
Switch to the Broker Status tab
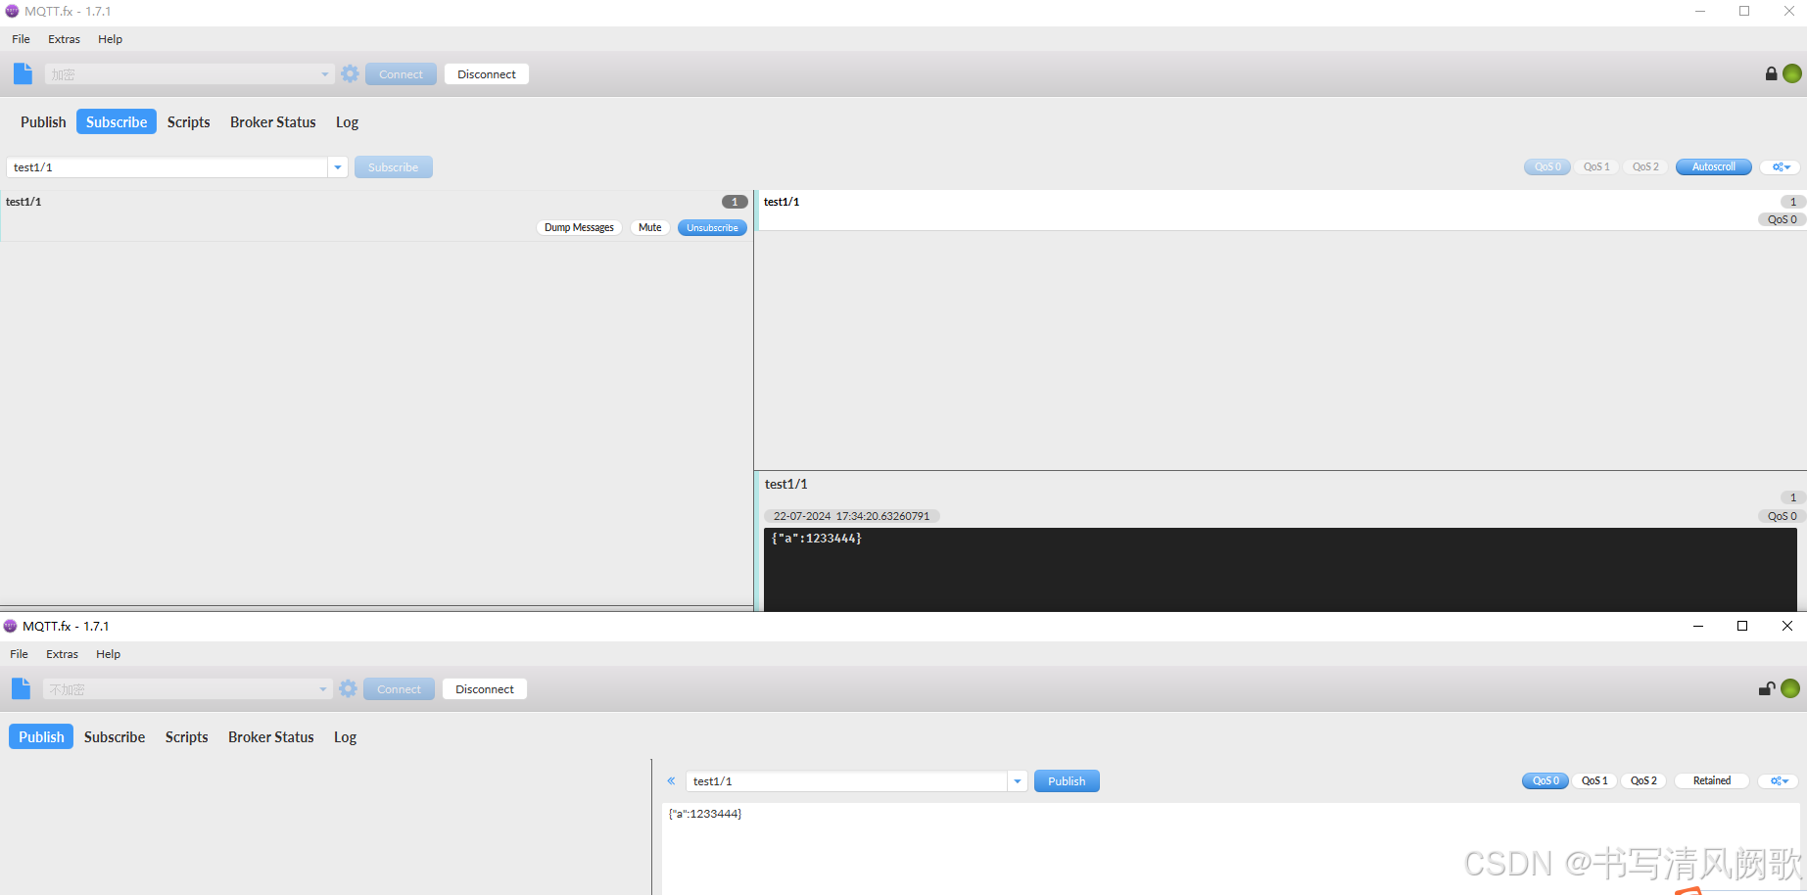(x=272, y=121)
